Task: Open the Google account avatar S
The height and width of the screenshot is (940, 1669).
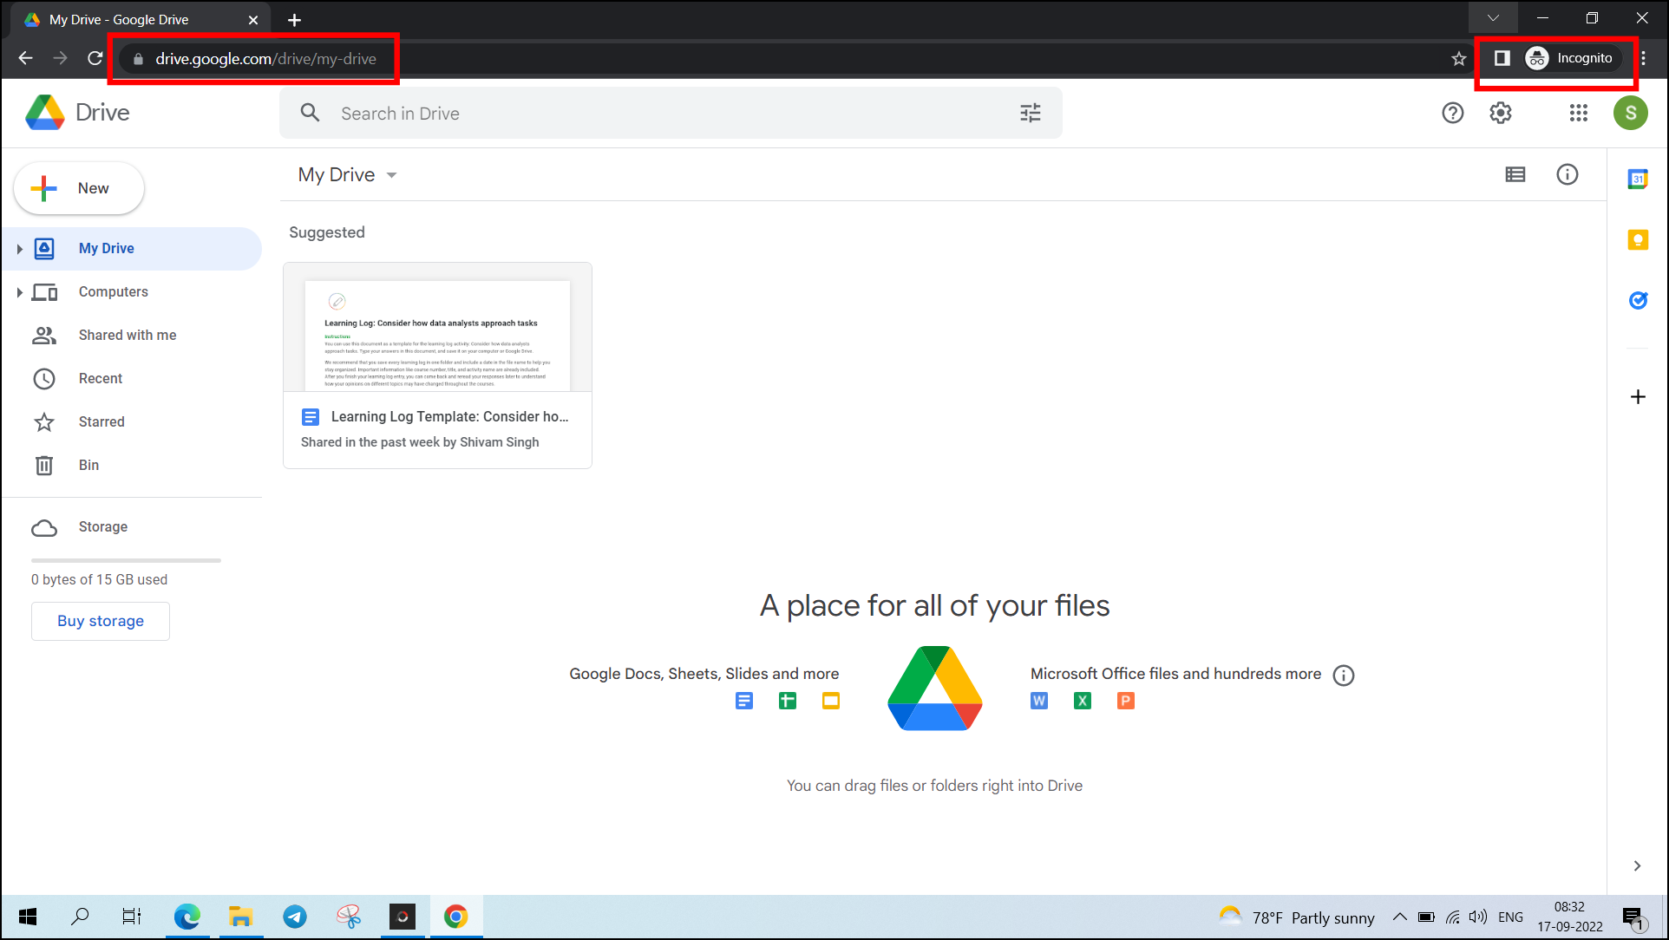Action: pyautogui.click(x=1630, y=113)
